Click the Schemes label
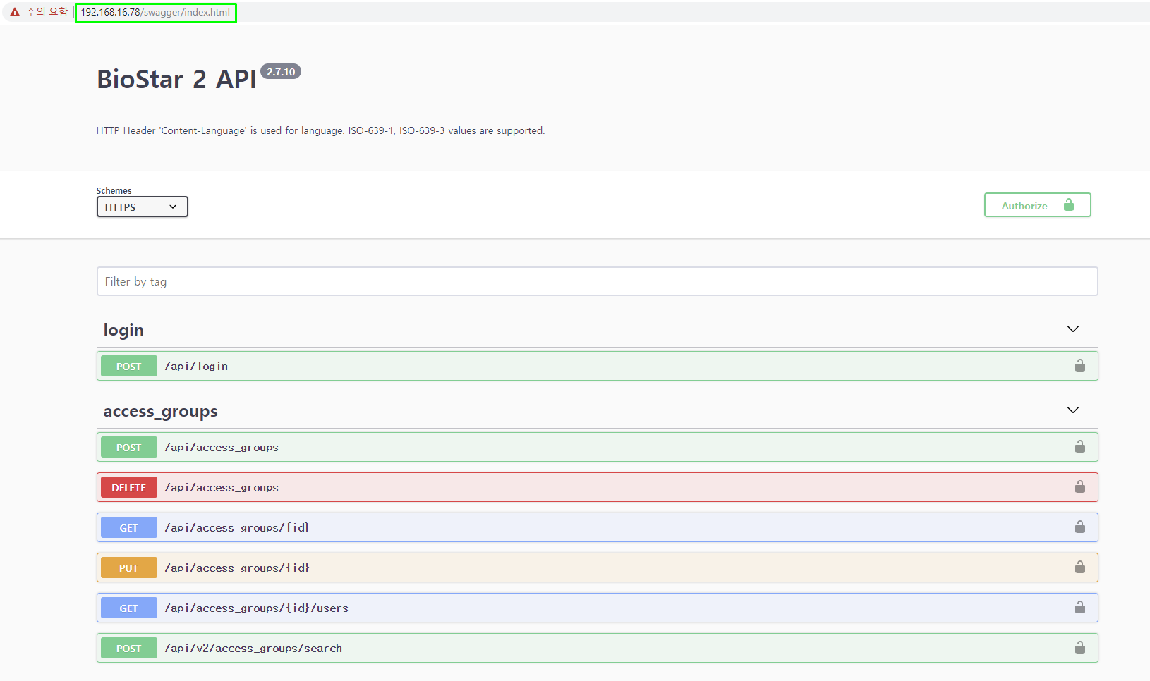 pos(114,190)
